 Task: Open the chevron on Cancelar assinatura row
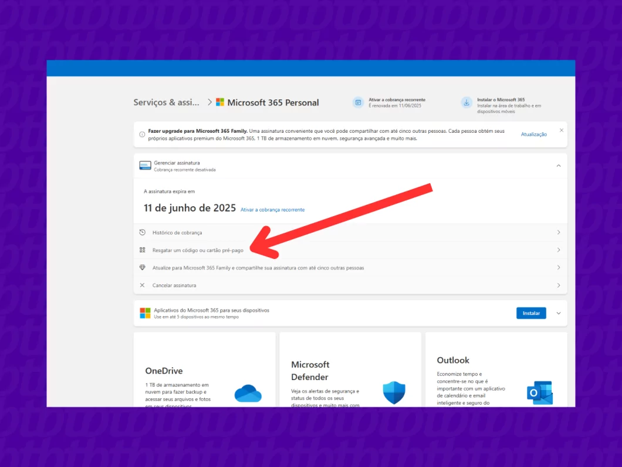pos(559,285)
